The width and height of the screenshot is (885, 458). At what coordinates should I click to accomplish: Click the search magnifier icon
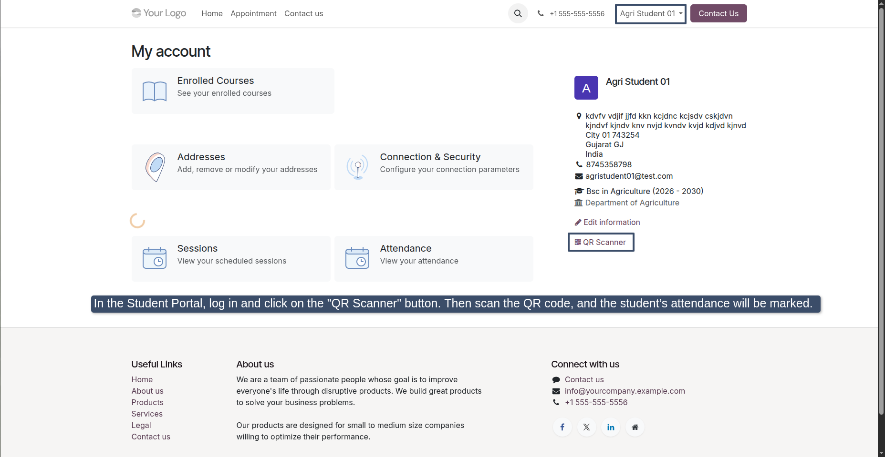coord(518,13)
